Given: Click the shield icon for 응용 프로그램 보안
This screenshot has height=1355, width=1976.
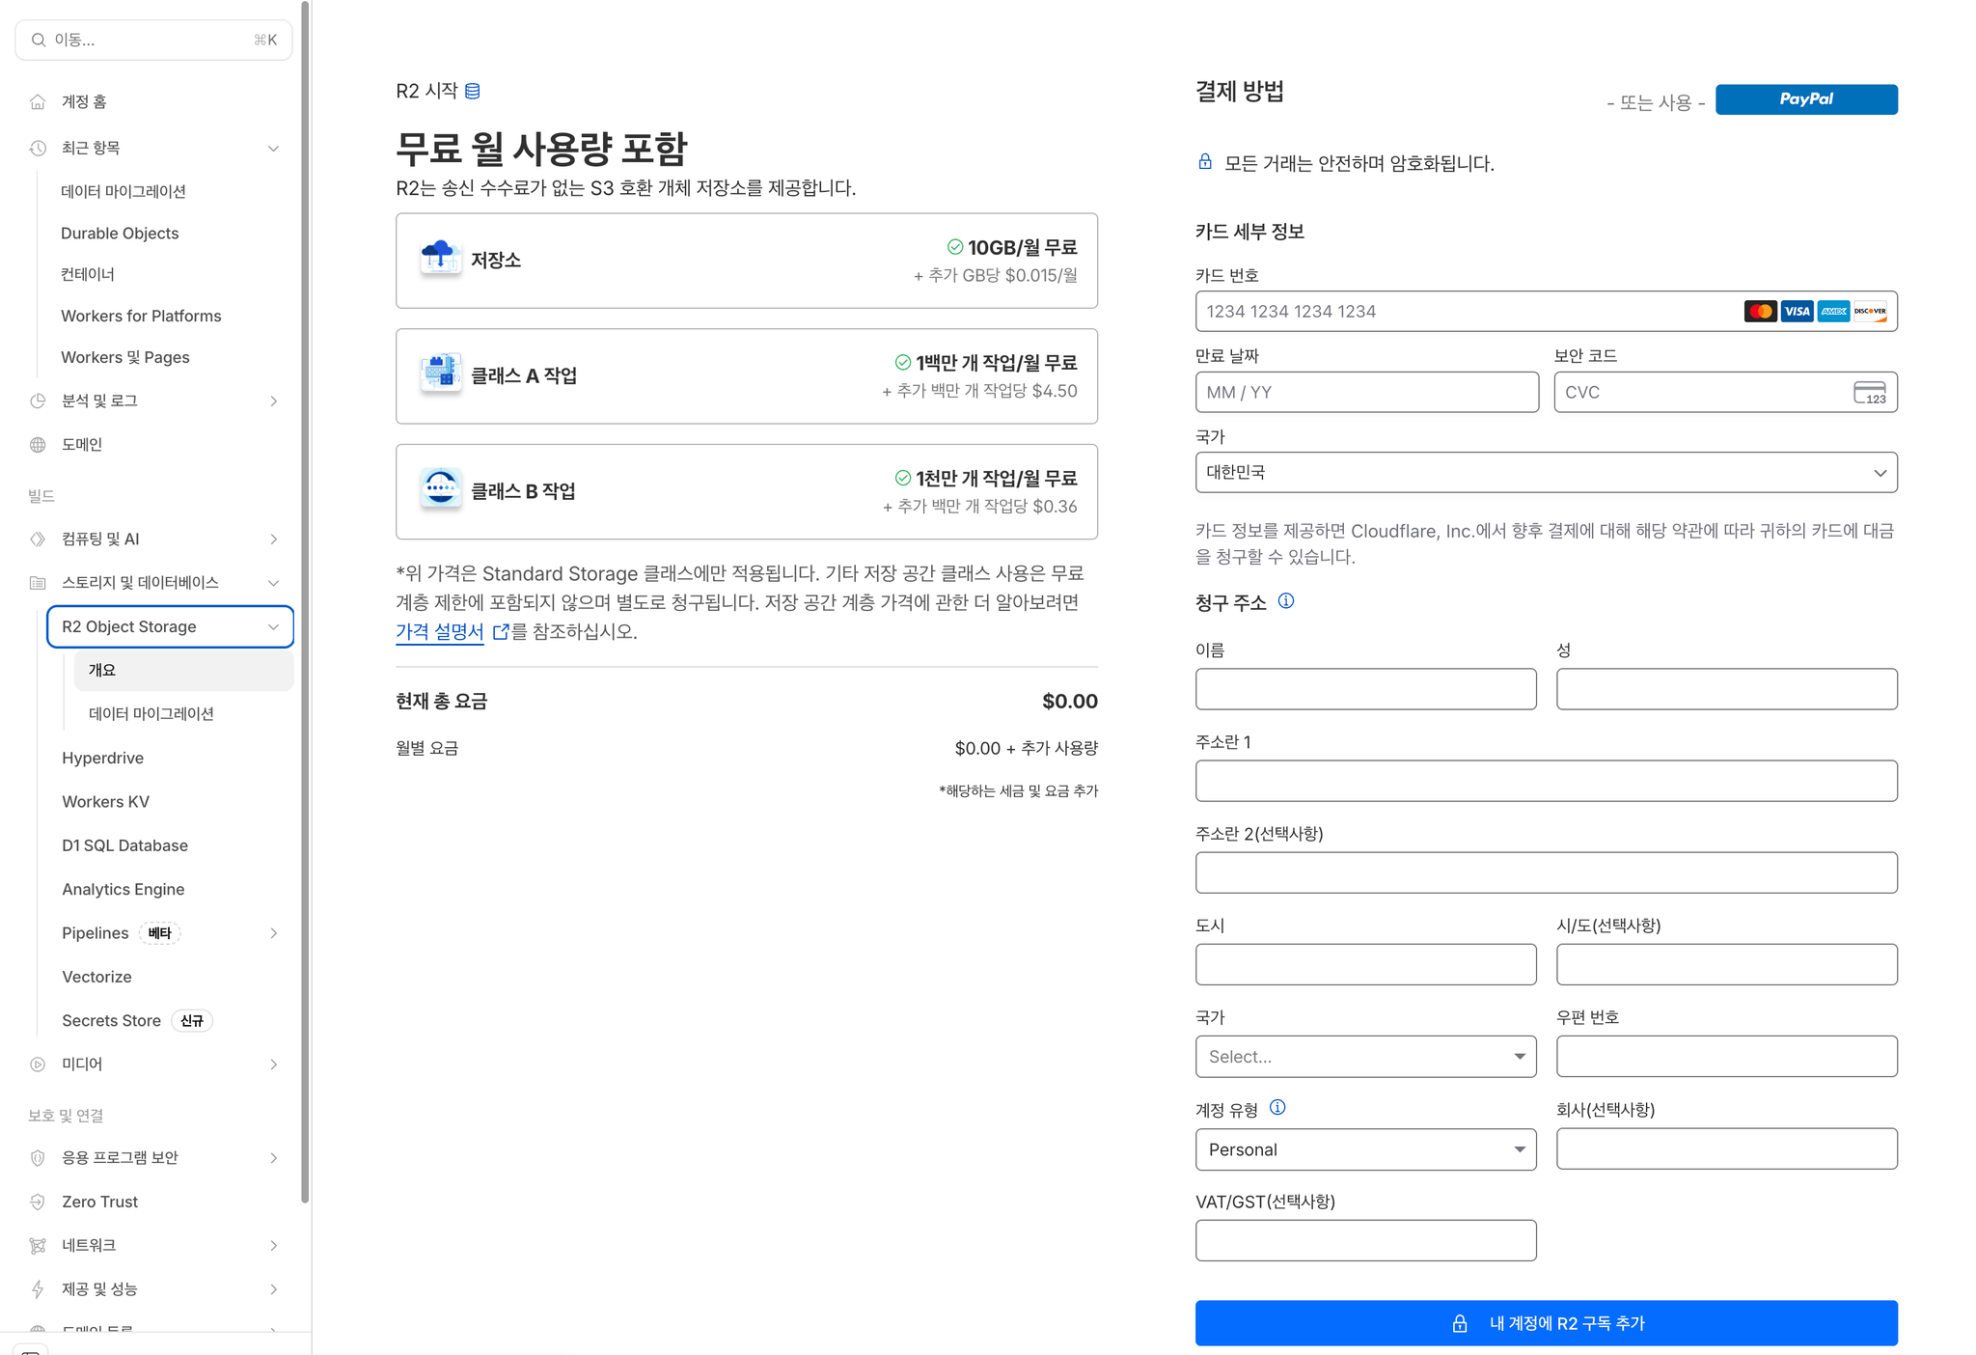Looking at the screenshot, I should 37,1157.
